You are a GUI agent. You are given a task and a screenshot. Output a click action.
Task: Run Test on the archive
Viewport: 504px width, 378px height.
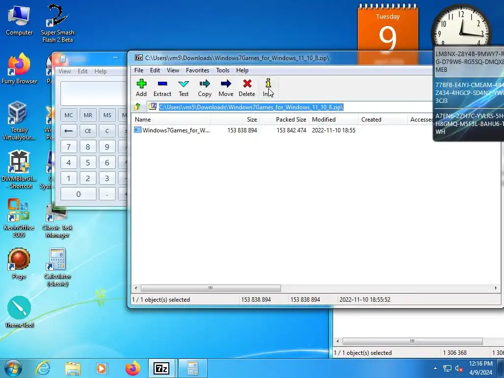tap(184, 88)
